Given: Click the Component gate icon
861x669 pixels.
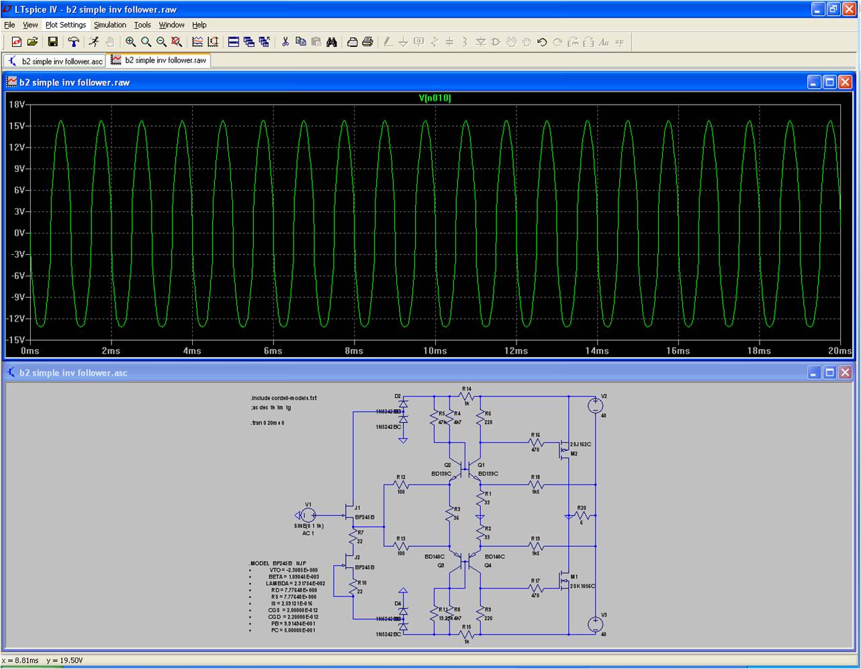Looking at the screenshot, I should [496, 42].
